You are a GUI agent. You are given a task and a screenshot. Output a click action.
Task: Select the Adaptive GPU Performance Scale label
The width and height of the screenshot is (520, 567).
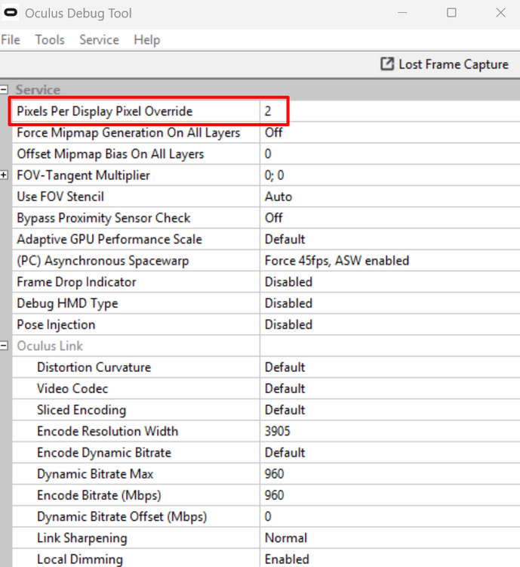[x=109, y=239]
